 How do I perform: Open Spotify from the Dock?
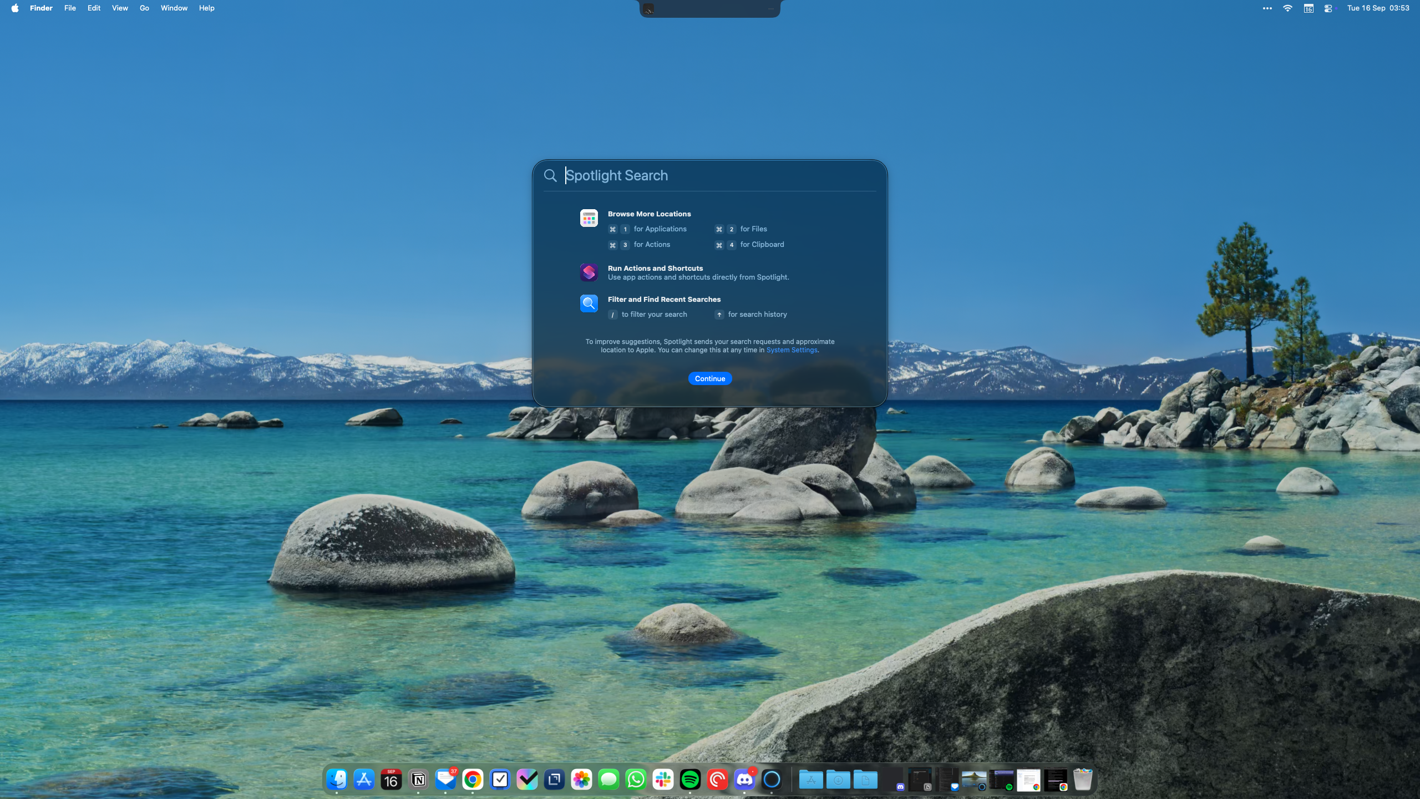tap(689, 780)
